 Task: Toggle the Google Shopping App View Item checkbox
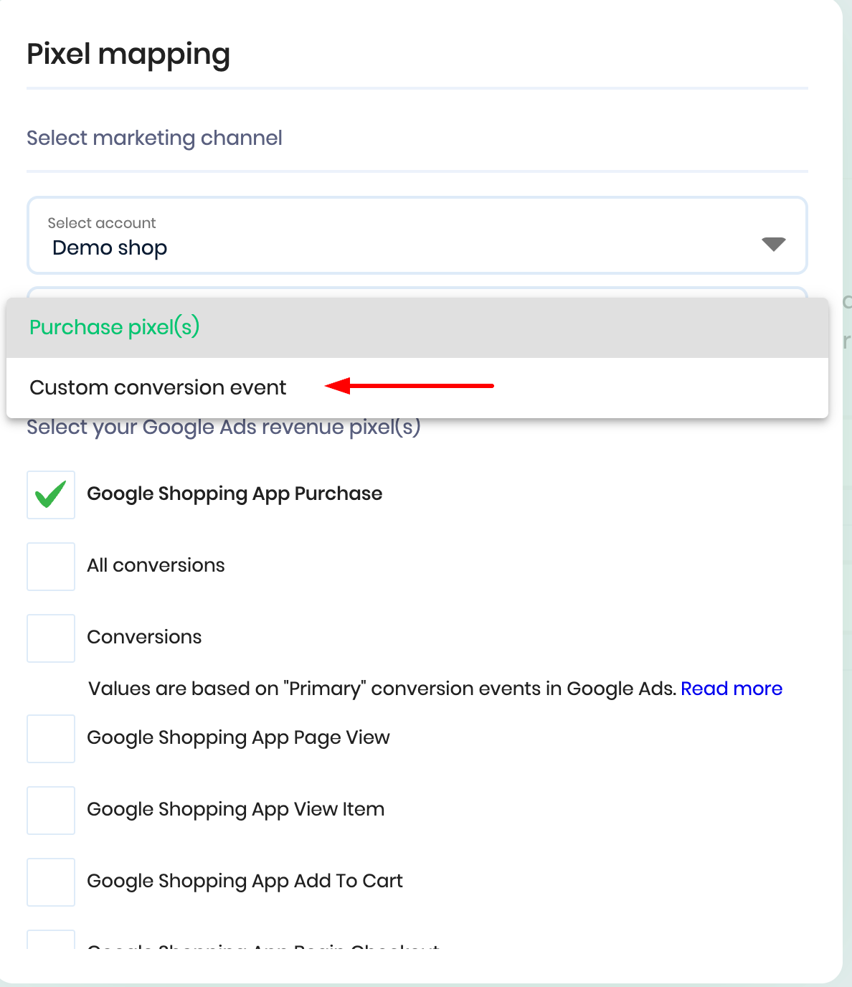[51, 811]
